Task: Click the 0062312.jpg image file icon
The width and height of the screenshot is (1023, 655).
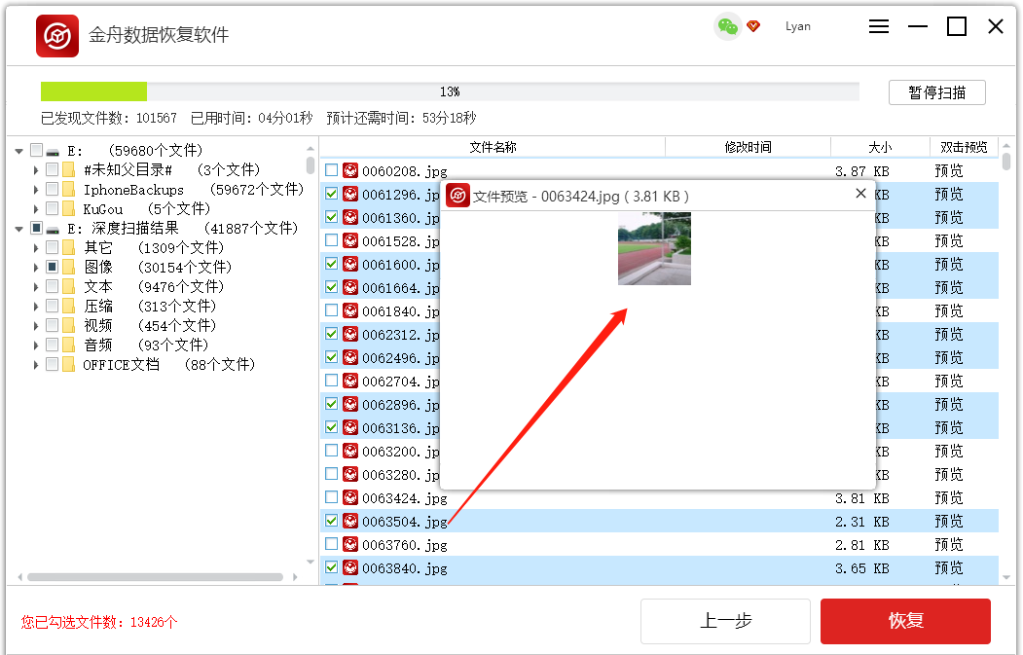Action: (x=350, y=334)
